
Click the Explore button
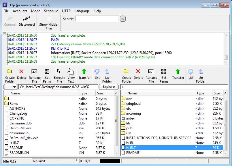(x=109, y=87)
